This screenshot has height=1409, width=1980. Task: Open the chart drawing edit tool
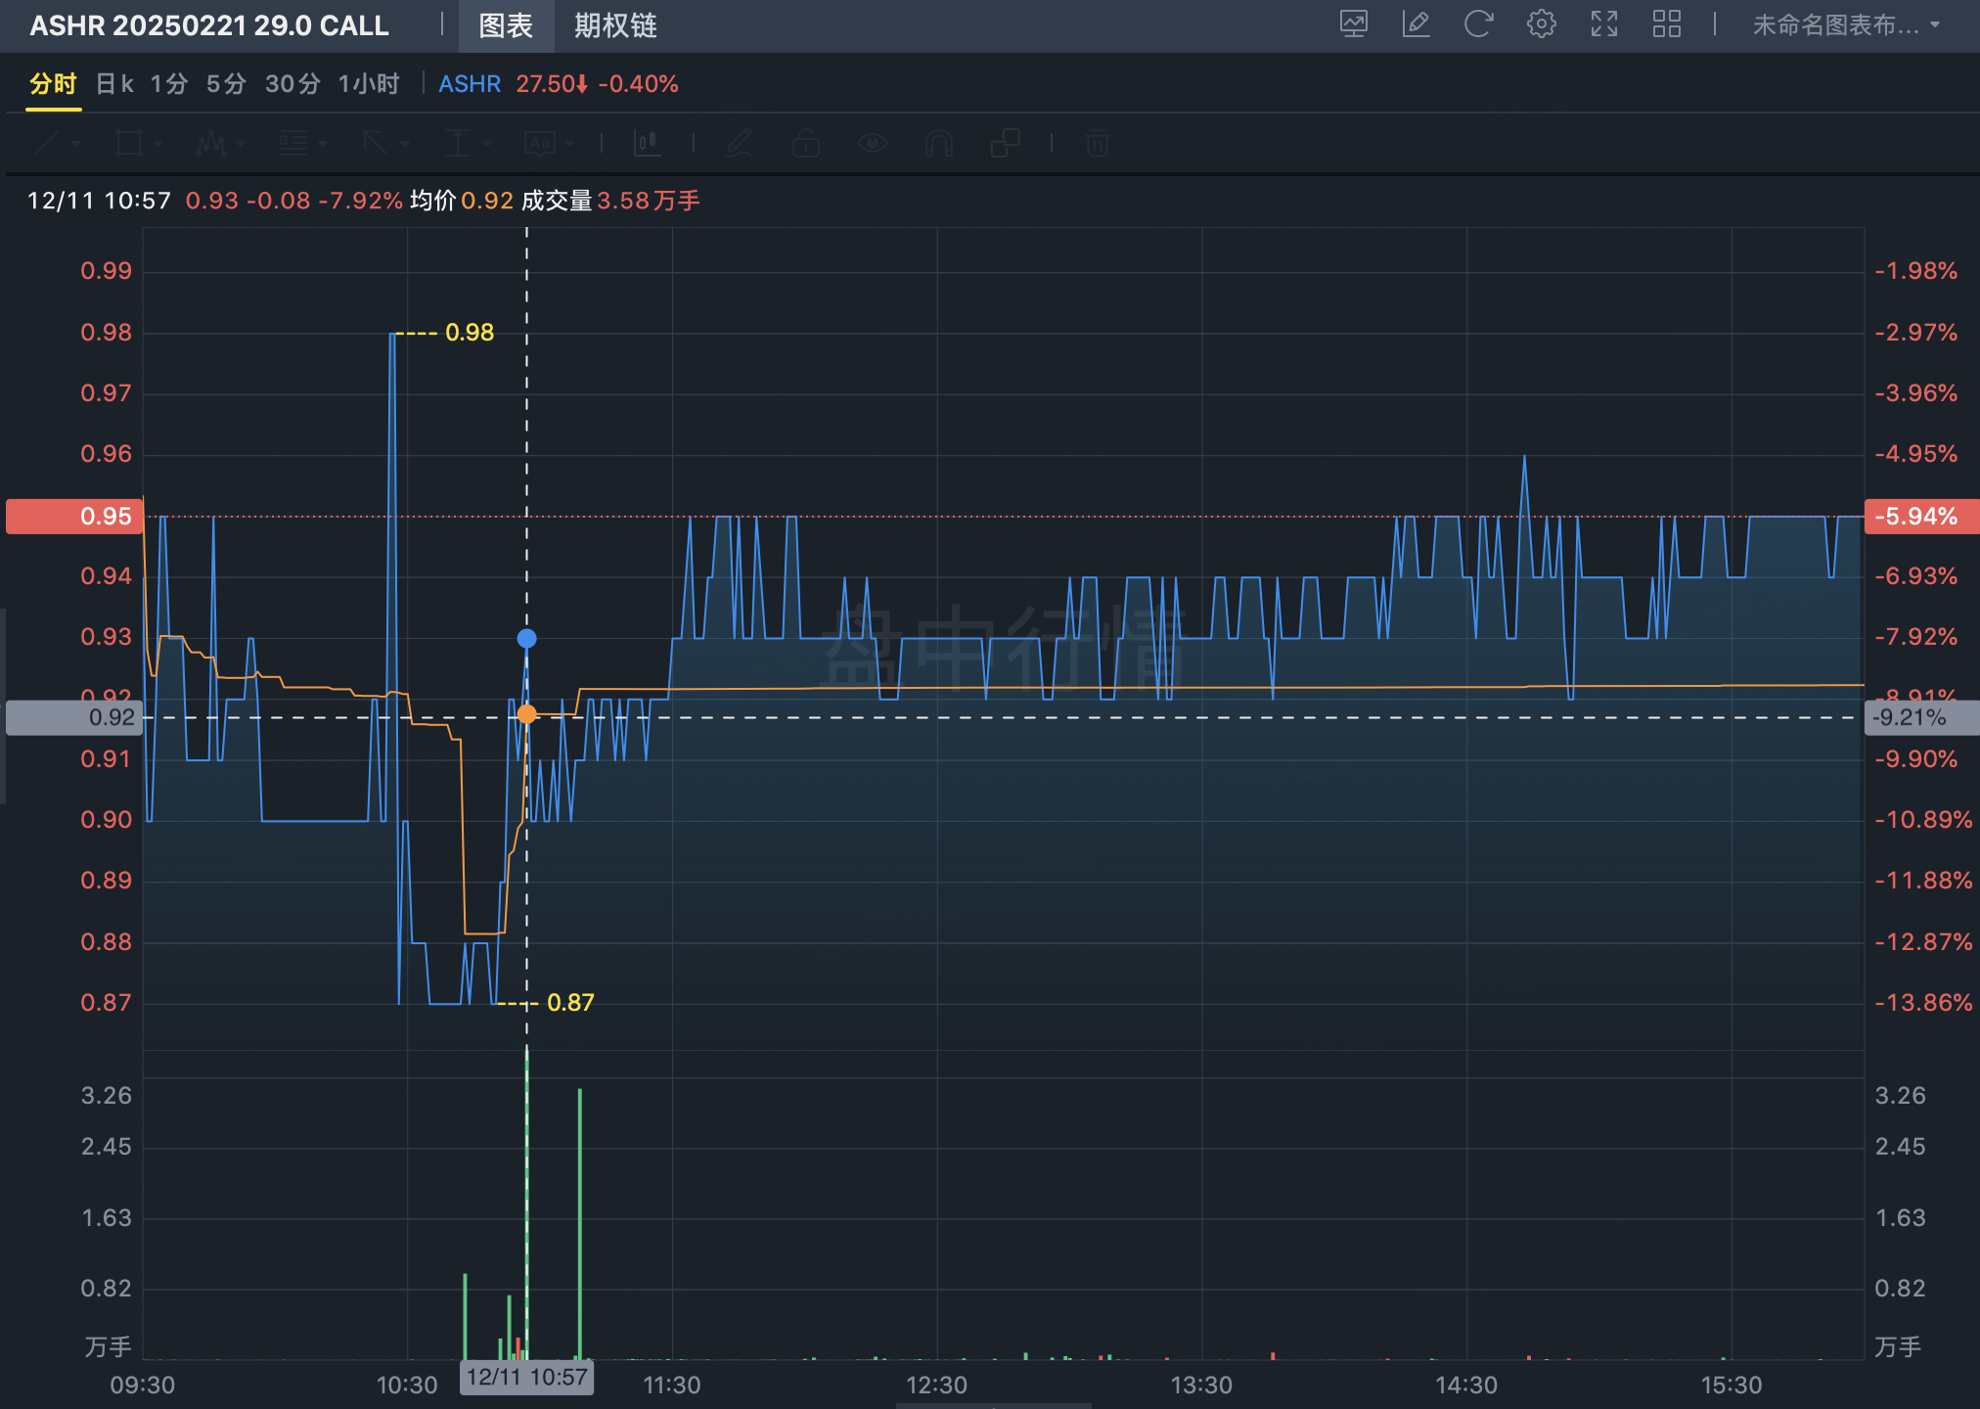point(1416,24)
